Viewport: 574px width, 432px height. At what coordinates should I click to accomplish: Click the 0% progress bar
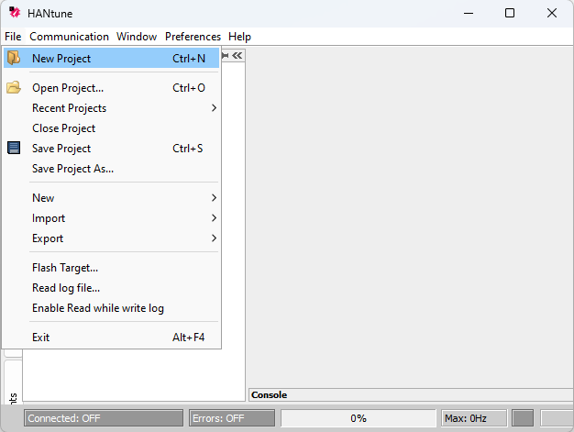pyautogui.click(x=358, y=418)
